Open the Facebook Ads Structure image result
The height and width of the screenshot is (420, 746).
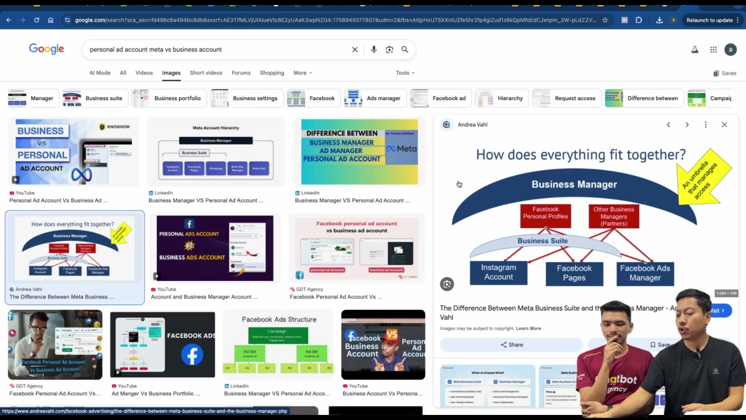pos(278,345)
